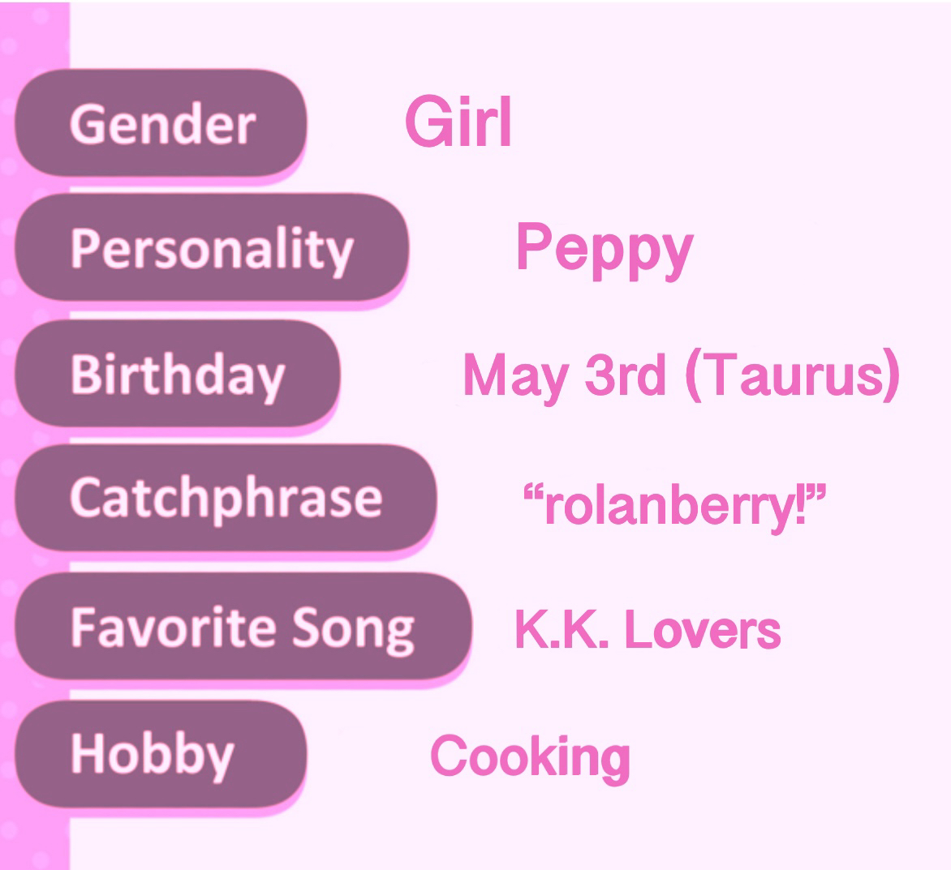
Task: Select the Catchphrase label pill
Action: pos(226,498)
